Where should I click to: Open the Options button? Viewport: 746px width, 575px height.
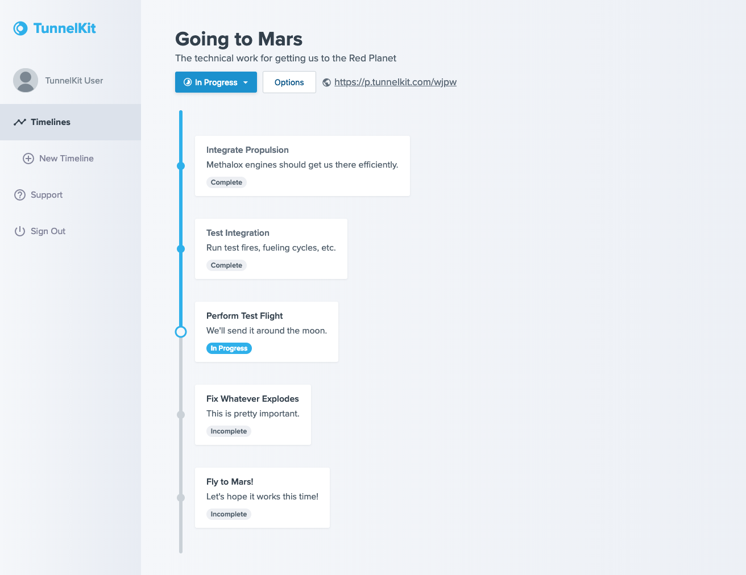point(289,82)
